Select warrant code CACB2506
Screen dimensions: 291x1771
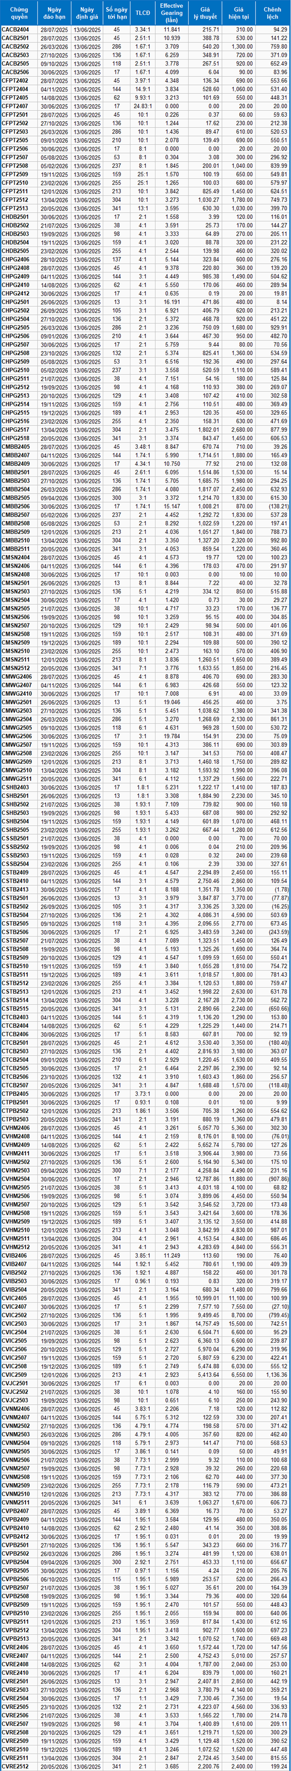(x=15, y=73)
